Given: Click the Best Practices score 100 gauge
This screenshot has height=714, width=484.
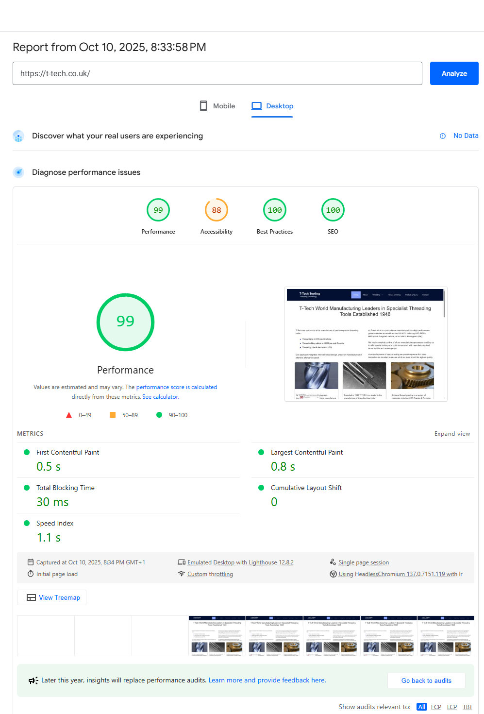Looking at the screenshot, I should coord(275,210).
